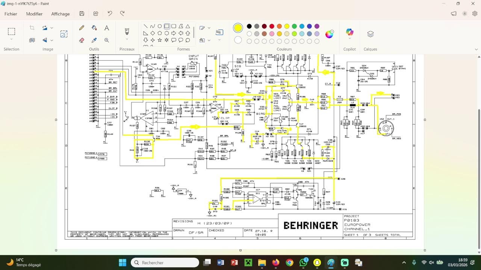Click the Remove background icon

pos(32,40)
